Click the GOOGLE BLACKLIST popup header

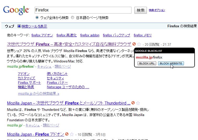164,51
